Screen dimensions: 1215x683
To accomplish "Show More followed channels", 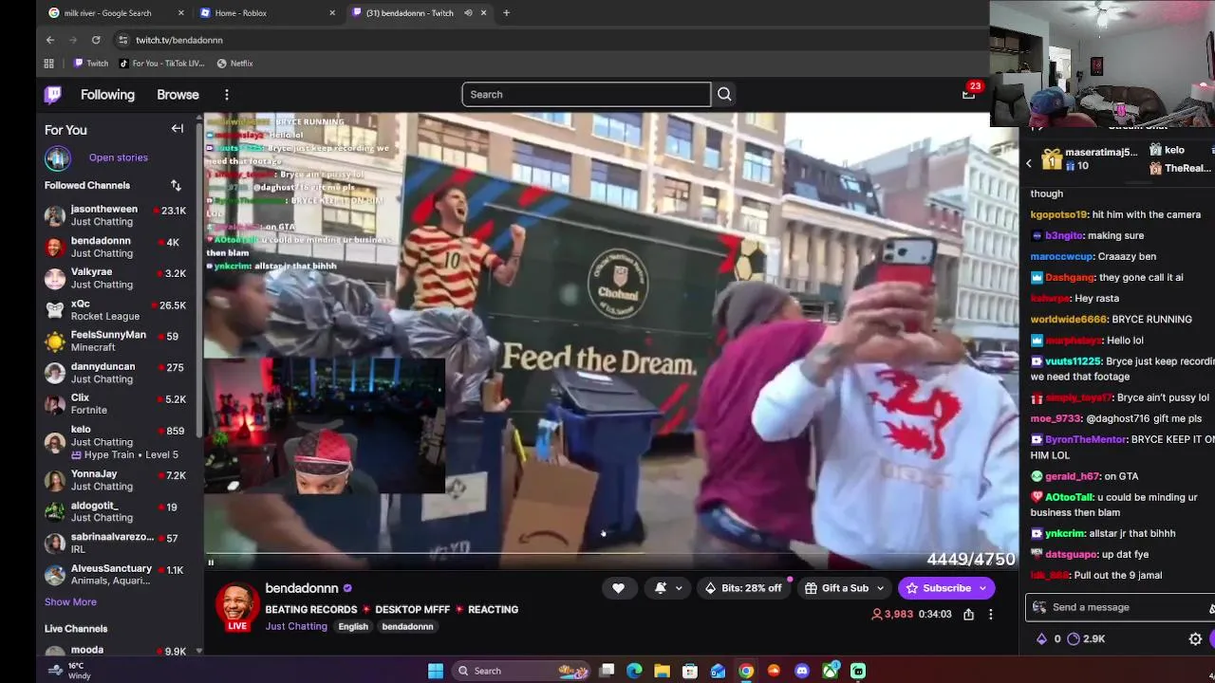I will click(70, 601).
